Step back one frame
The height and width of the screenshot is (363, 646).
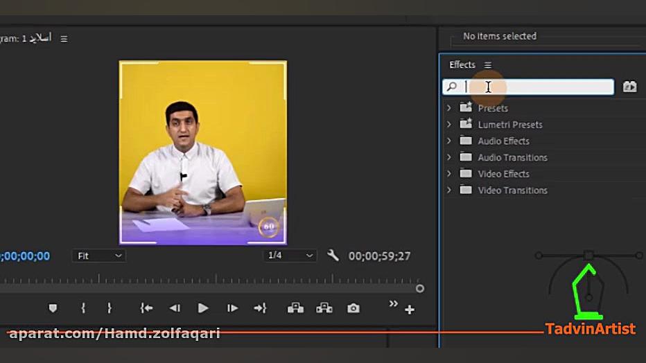point(175,308)
